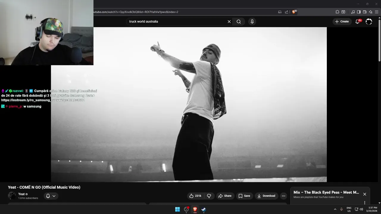Open the YouTube account avatar menu

coord(369,21)
